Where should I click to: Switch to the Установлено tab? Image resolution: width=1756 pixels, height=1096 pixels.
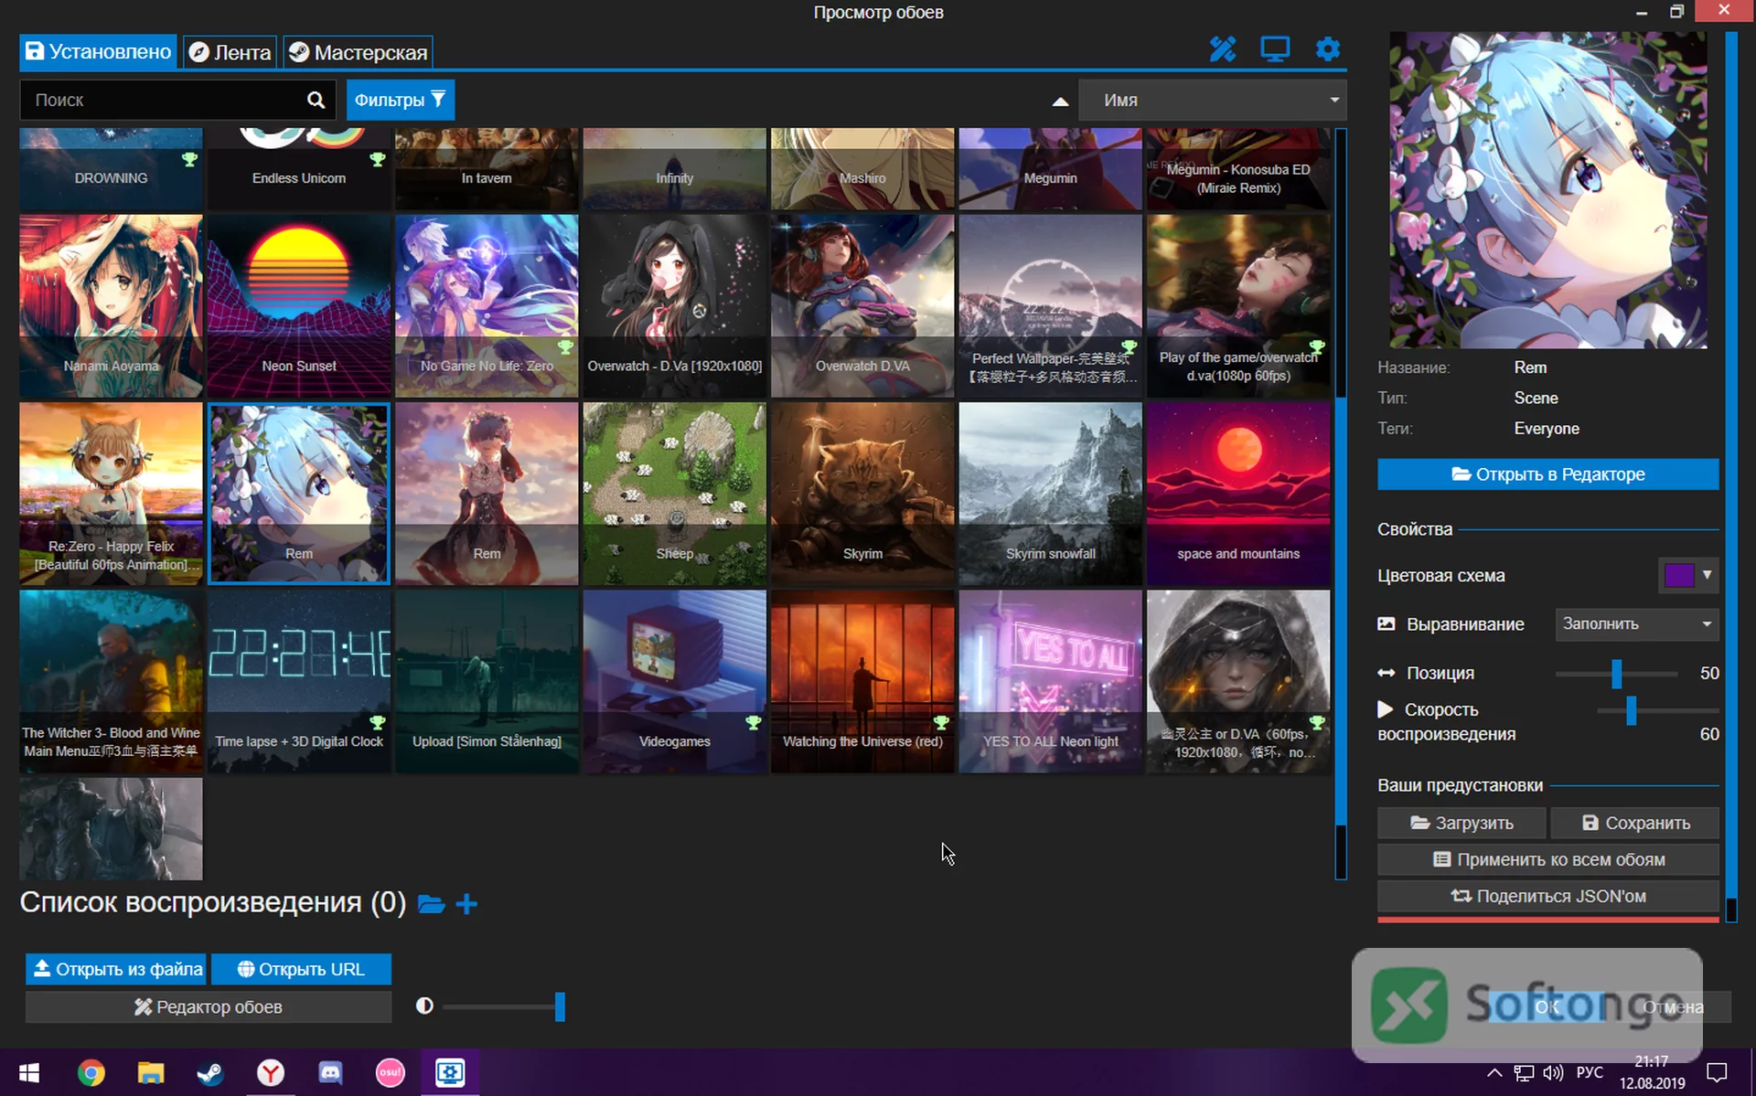click(x=99, y=52)
